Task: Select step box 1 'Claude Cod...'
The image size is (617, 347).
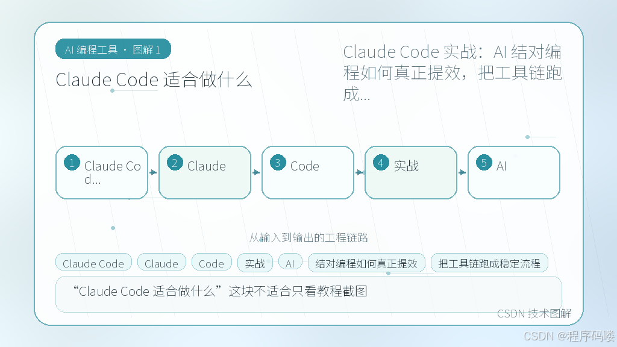Action: 102,173
